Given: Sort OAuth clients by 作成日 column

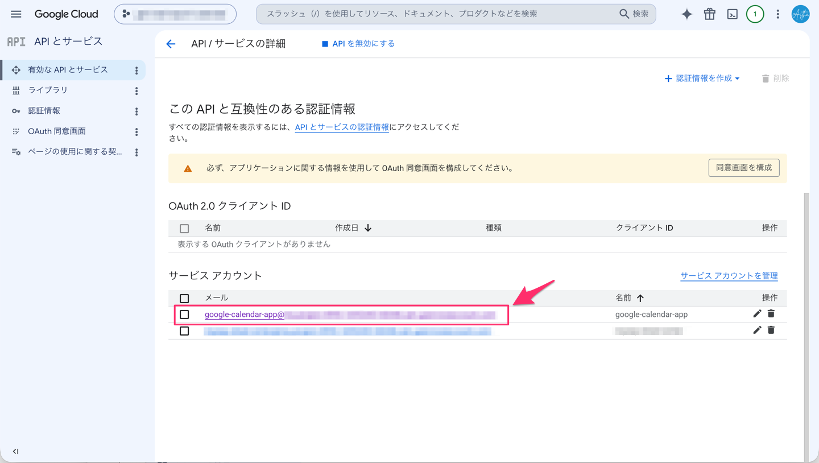Looking at the screenshot, I should (353, 228).
